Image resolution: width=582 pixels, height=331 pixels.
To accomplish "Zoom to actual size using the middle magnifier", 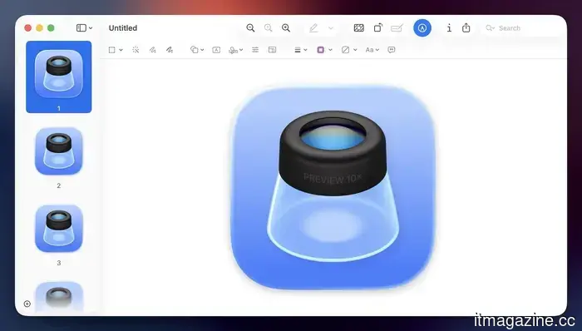I will (x=268, y=27).
